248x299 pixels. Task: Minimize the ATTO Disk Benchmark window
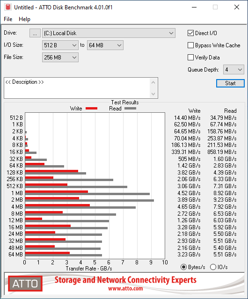(194, 7)
